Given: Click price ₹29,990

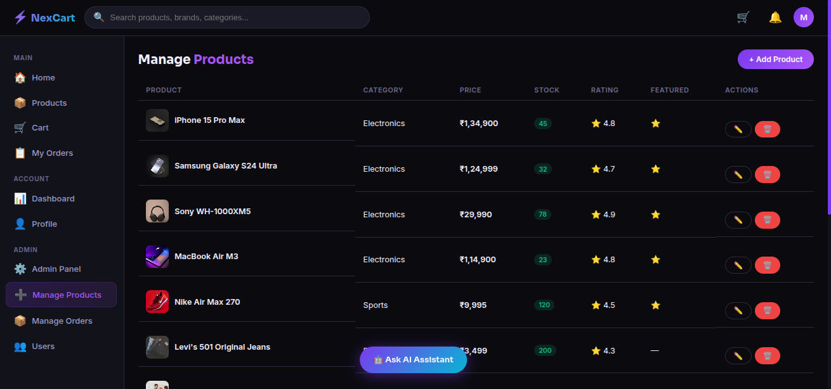Looking at the screenshot, I should tap(476, 215).
